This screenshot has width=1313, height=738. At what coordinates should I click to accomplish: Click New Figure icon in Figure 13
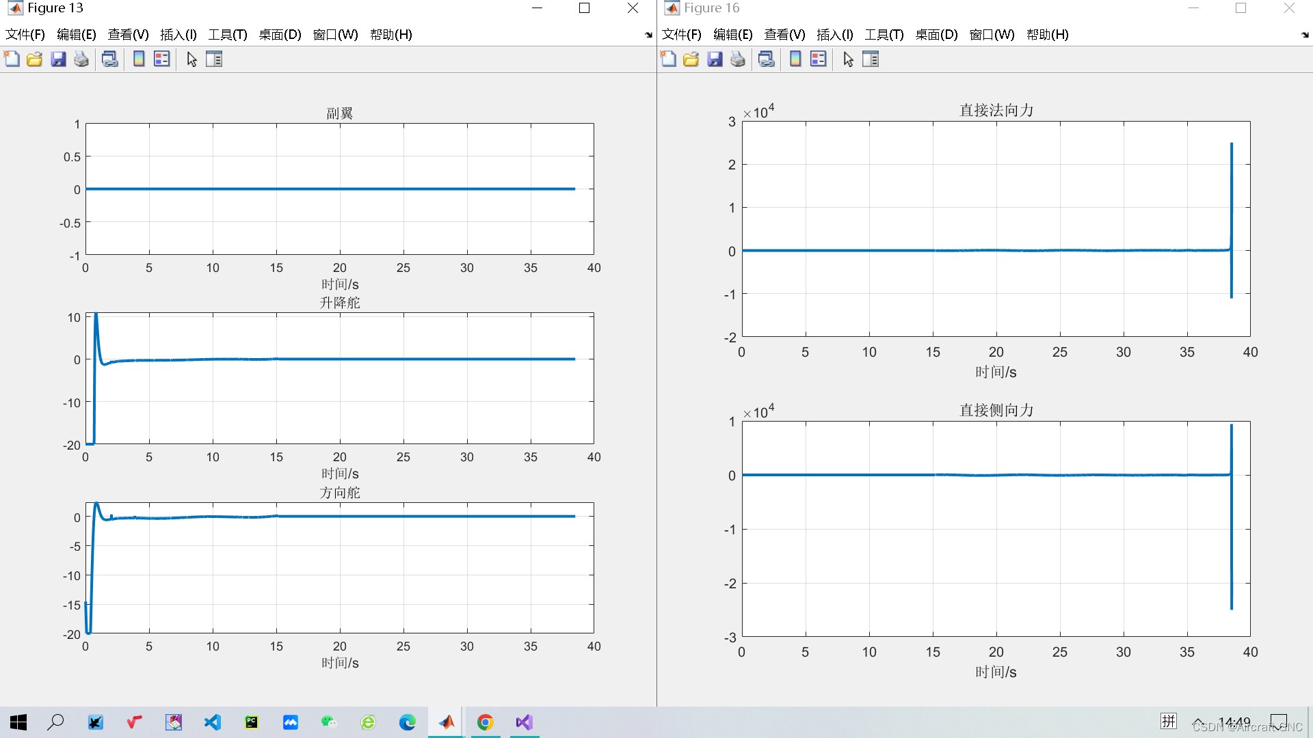(12, 59)
